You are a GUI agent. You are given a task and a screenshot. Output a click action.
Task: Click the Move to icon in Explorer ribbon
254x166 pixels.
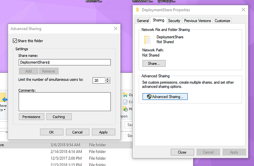[x=4, y=98]
